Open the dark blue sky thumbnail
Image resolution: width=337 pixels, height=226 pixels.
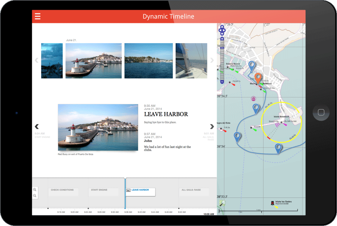(x=52, y=61)
